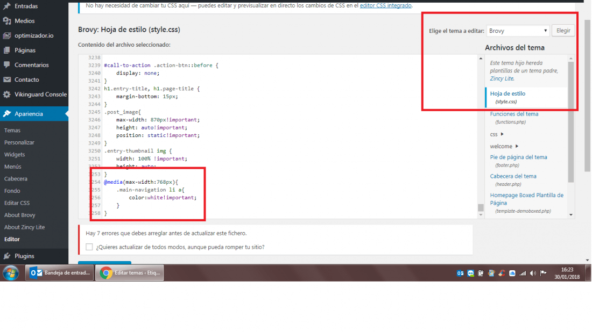Open Cabecera del tema file
The image size is (592, 332).
click(x=513, y=176)
